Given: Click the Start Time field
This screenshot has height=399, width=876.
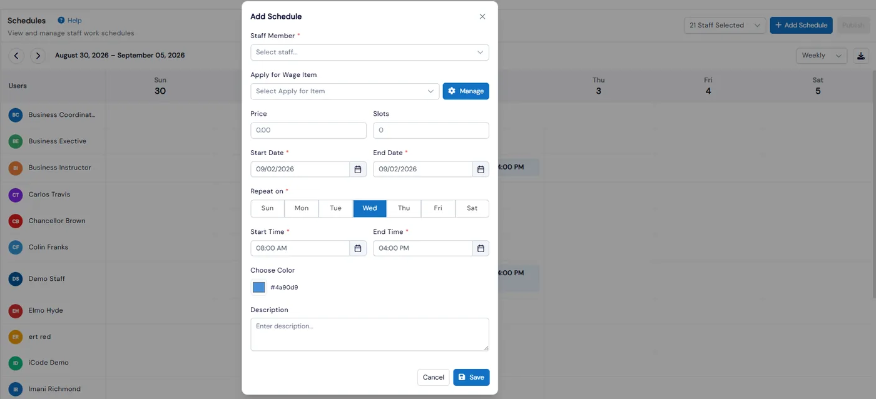Looking at the screenshot, I should click(300, 248).
